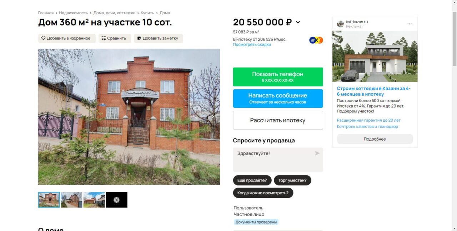The image size is (457, 231).
Task: Click the heart icon to add to favorites
Action: pyautogui.click(x=43, y=38)
